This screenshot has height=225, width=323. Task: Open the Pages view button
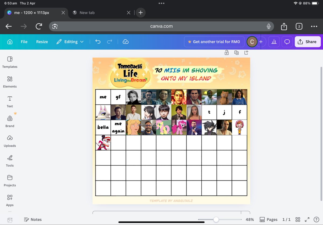coord(268,220)
